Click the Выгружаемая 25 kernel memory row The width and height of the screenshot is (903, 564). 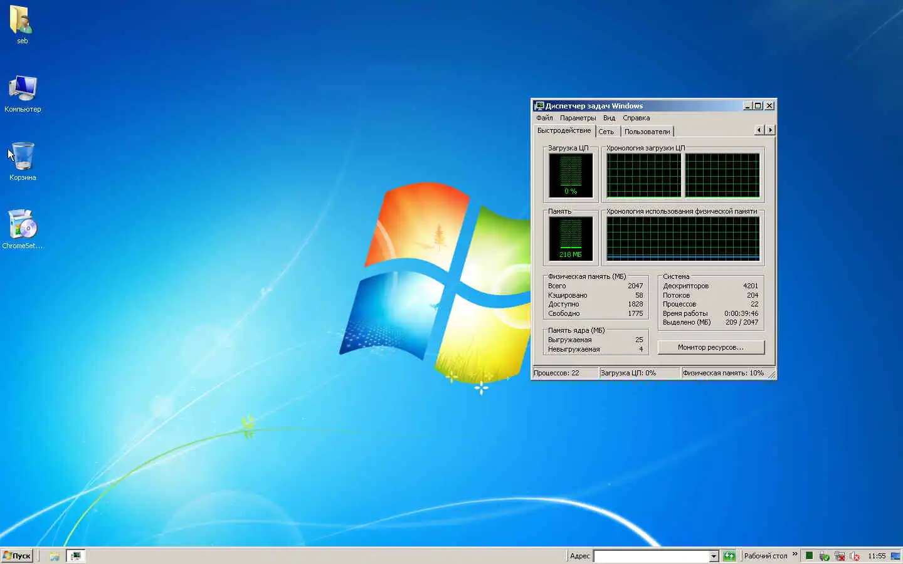(x=595, y=340)
